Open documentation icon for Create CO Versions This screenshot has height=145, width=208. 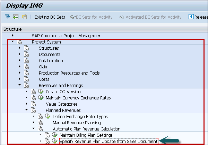pyautogui.click(x=33, y=91)
